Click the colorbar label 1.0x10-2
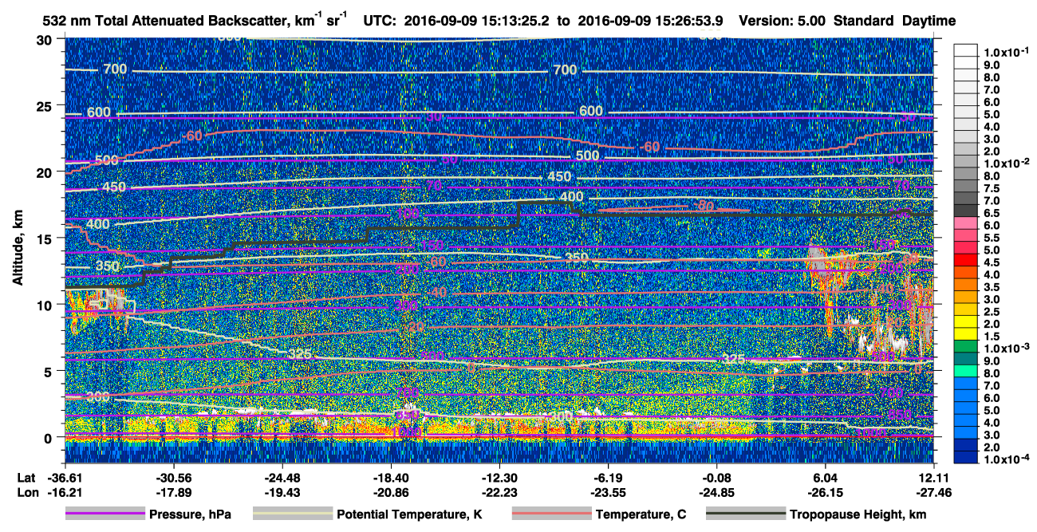The height and width of the screenshot is (532, 1037). tap(1005, 162)
